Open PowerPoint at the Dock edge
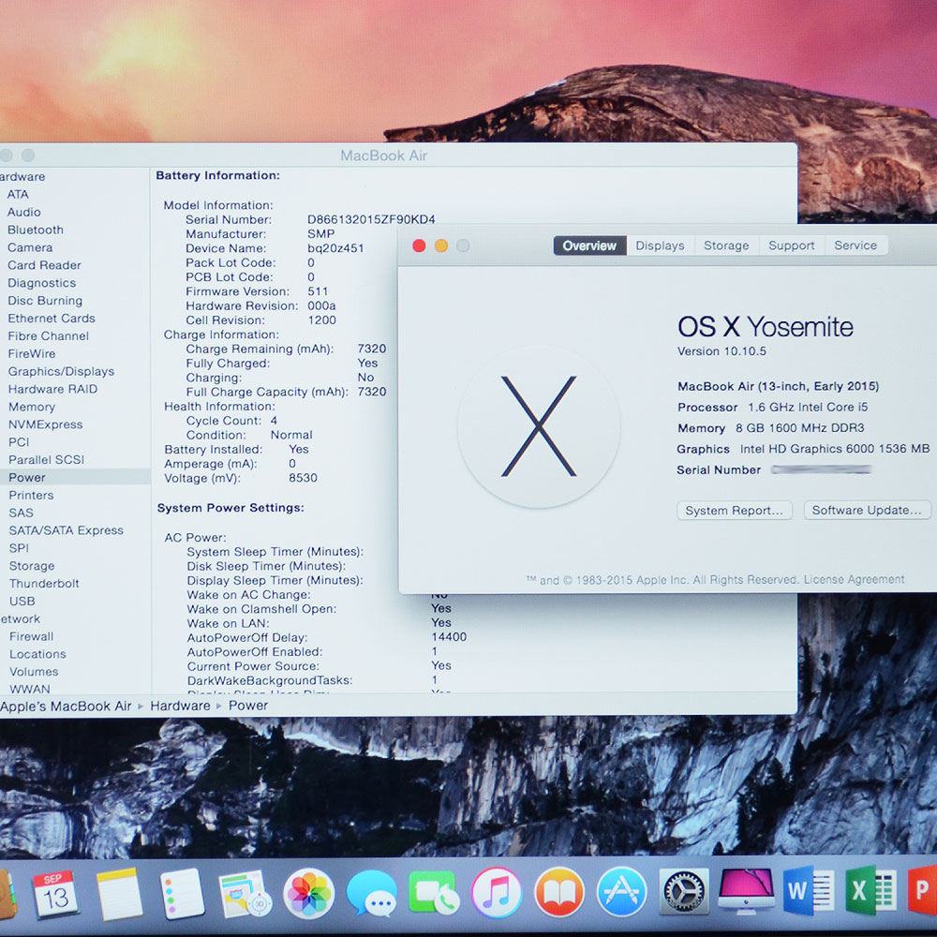The height and width of the screenshot is (937, 937). point(922,891)
